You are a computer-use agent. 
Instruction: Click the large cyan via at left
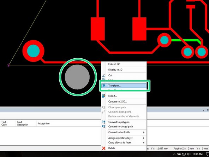click(x=33, y=51)
